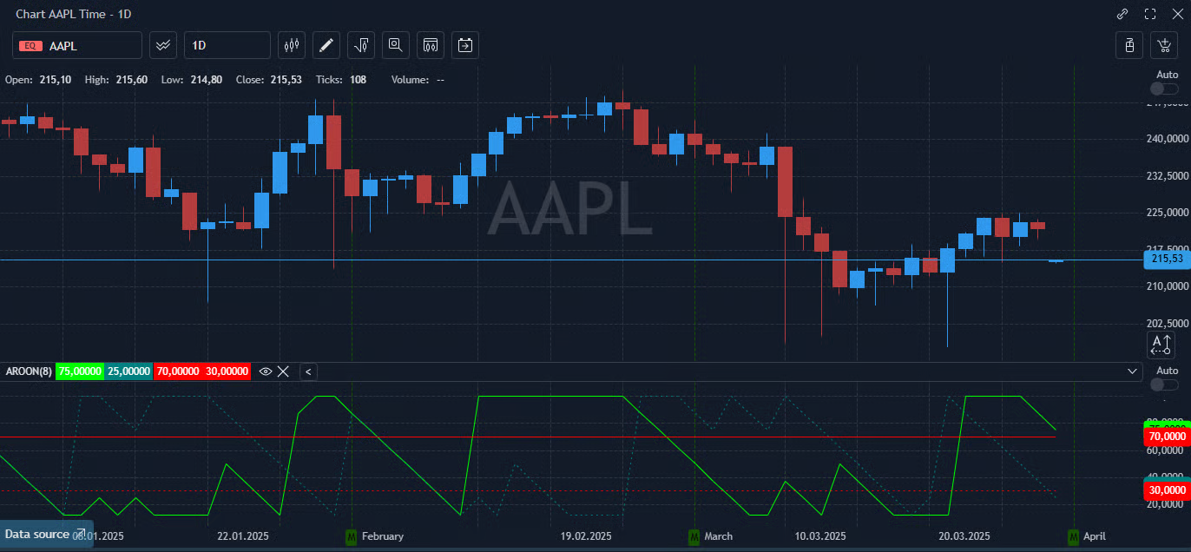Open the chart template candles icon

pyautogui.click(x=431, y=45)
